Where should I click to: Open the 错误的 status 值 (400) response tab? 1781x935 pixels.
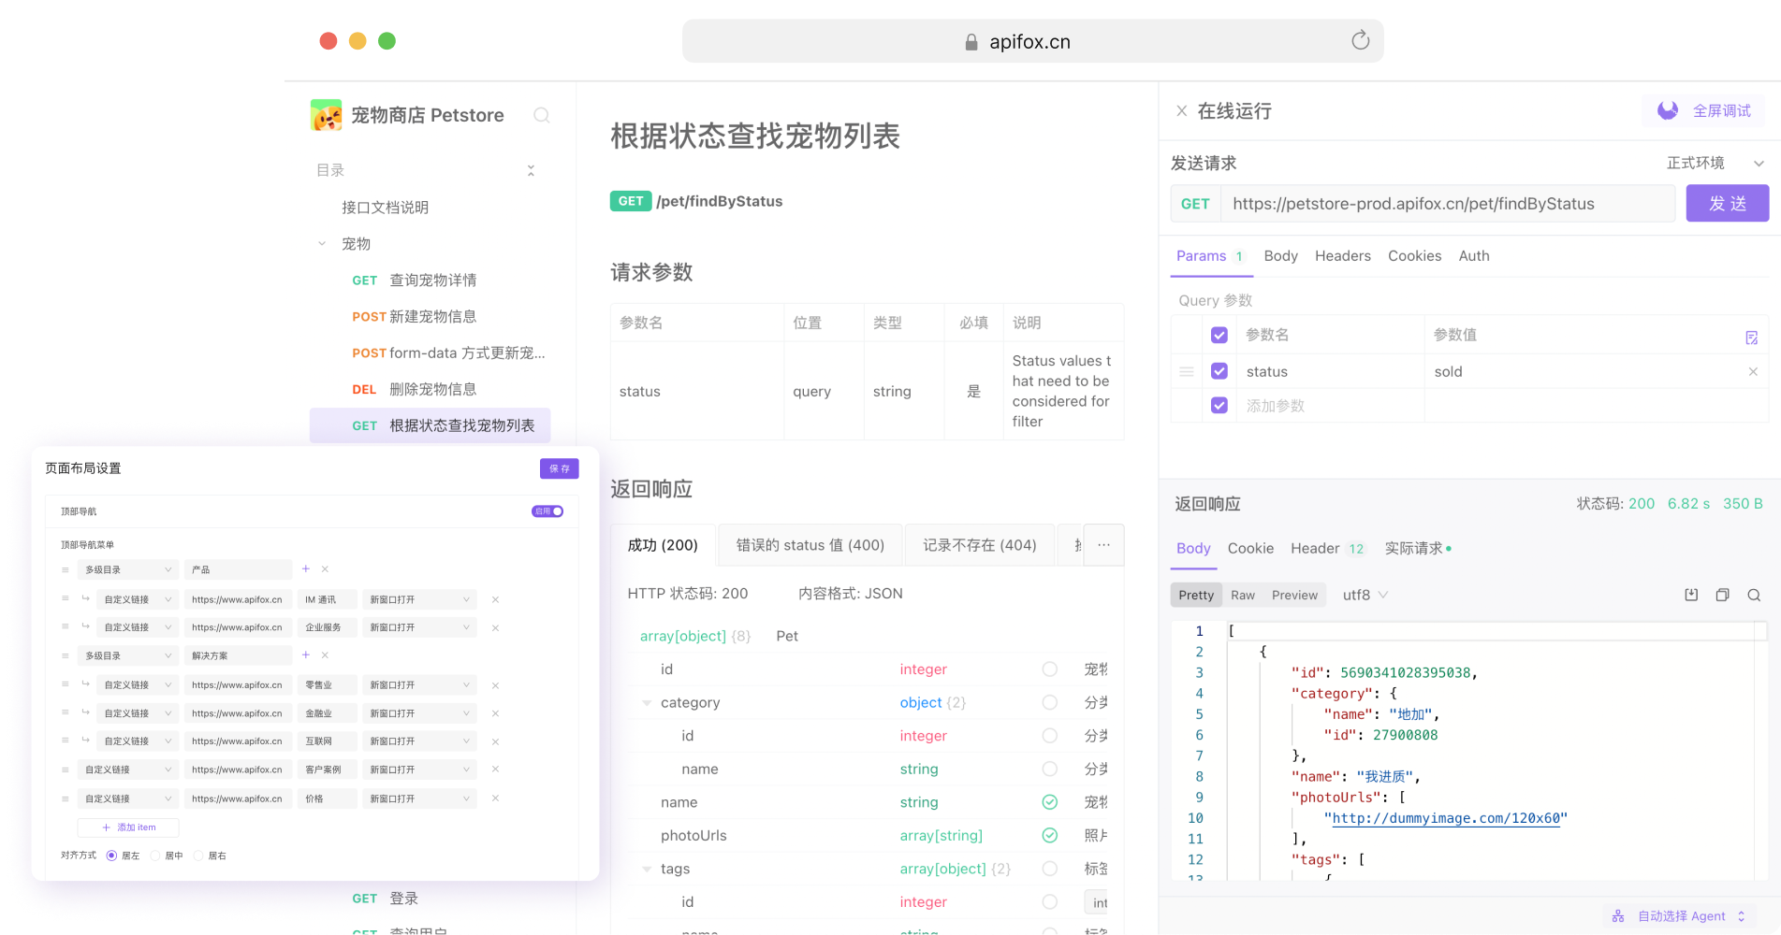(809, 545)
